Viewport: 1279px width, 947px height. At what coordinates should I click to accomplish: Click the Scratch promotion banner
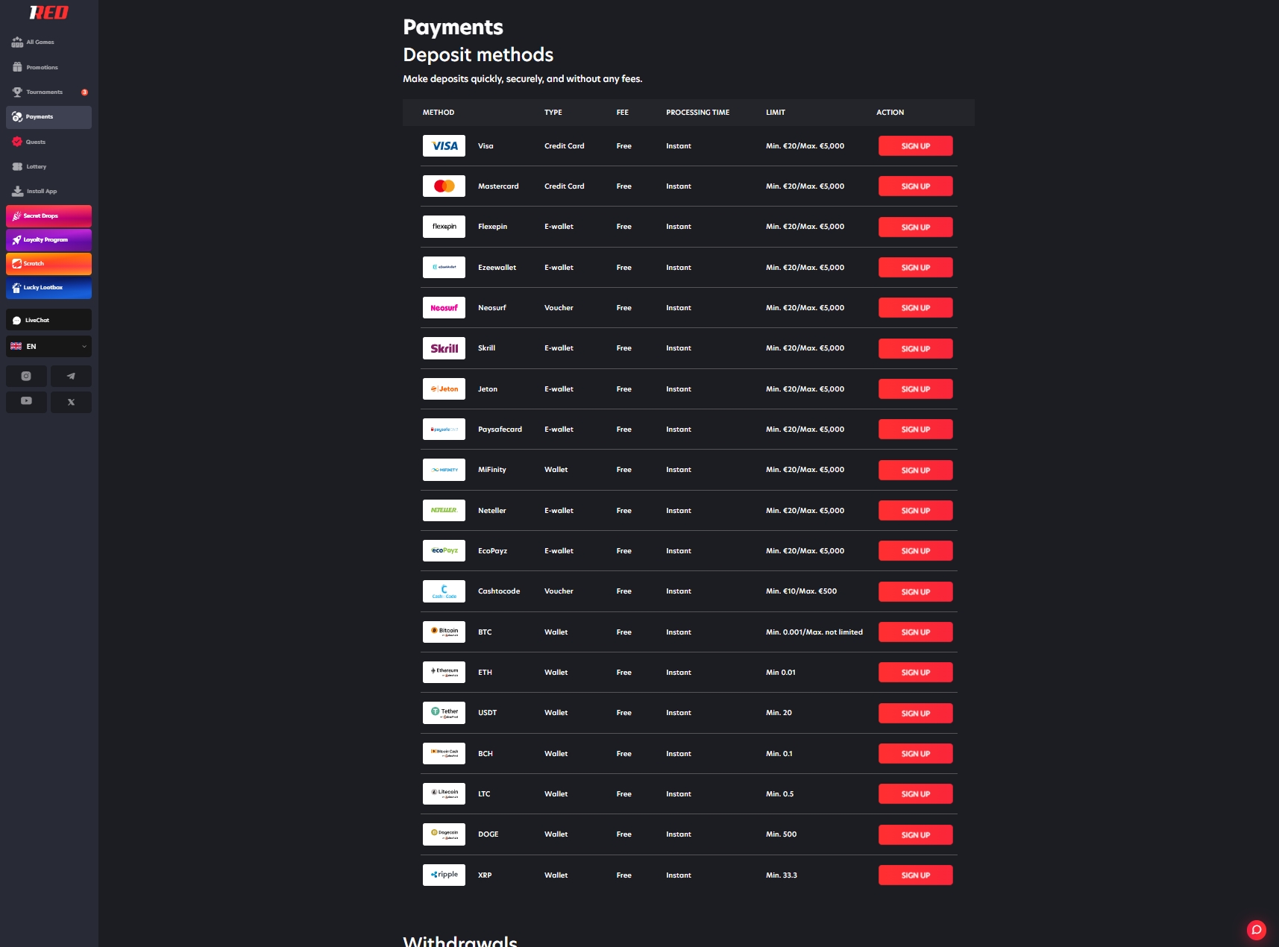(48, 263)
